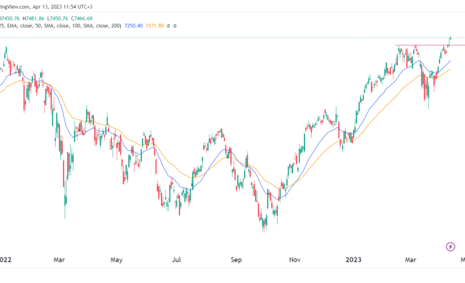Click the purple lightning bolt icon
This screenshot has height=283, width=465.
tap(450, 246)
